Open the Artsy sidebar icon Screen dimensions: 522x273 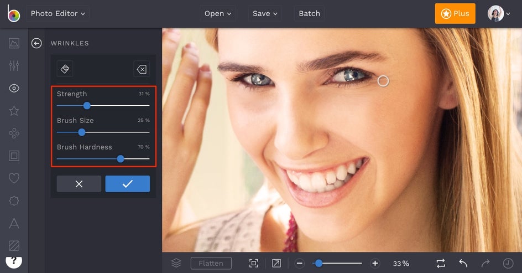[14, 133]
